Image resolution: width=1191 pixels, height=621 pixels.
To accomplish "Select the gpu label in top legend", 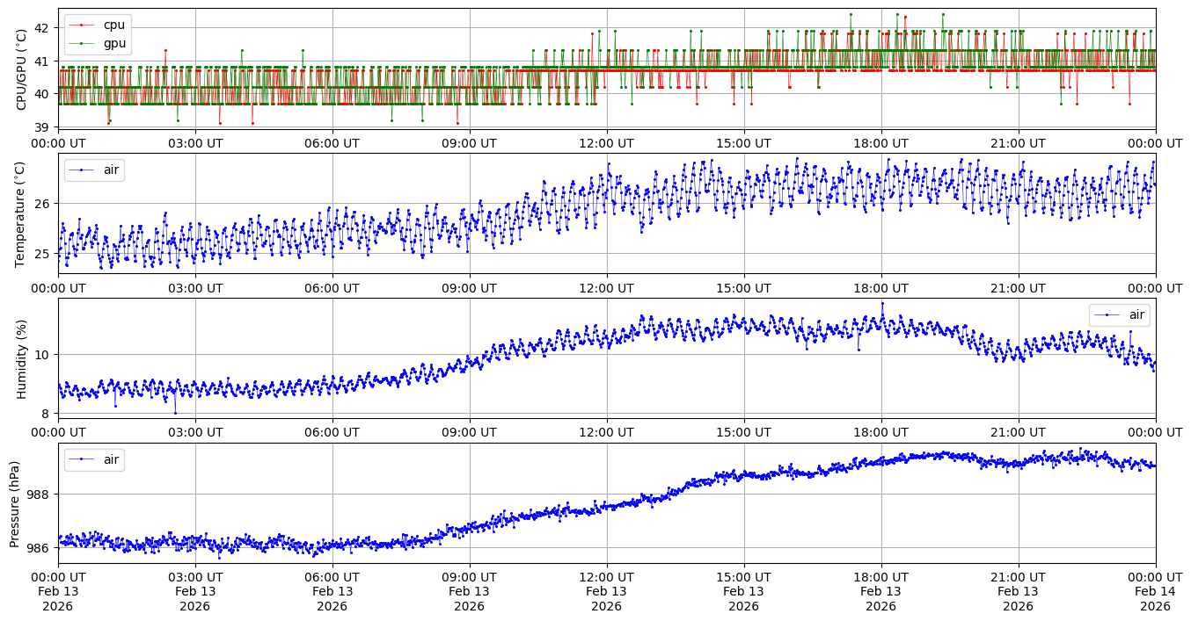I will tap(115, 43).
